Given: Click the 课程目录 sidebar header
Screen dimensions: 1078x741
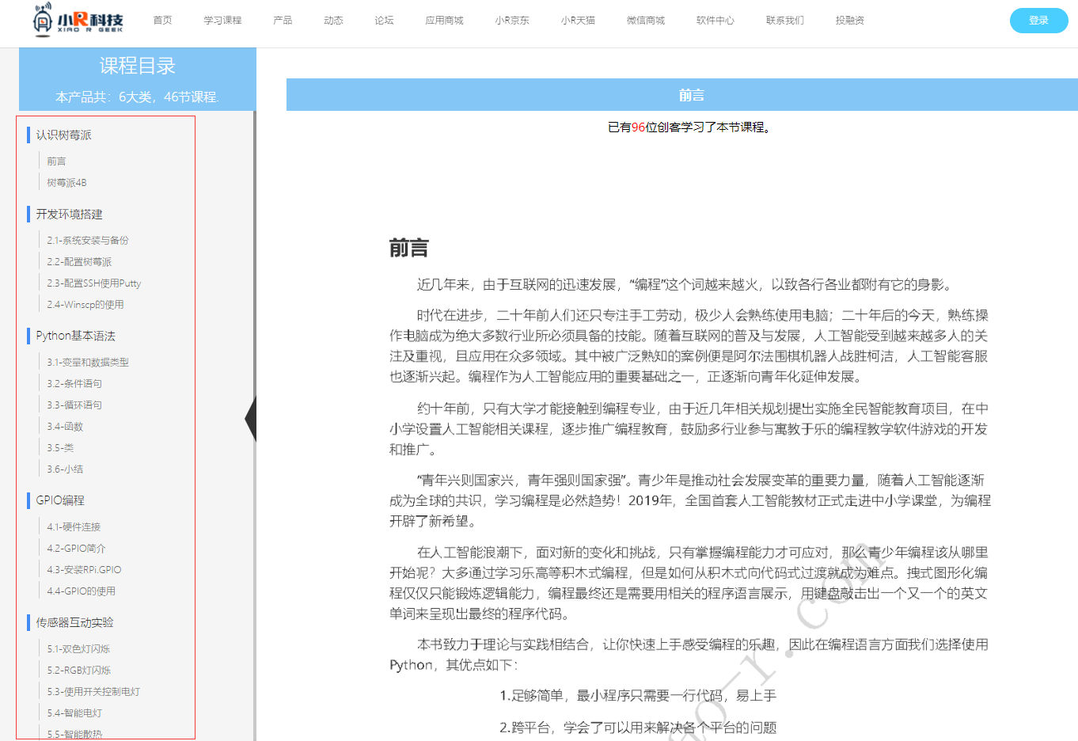Looking at the screenshot, I should [137, 66].
